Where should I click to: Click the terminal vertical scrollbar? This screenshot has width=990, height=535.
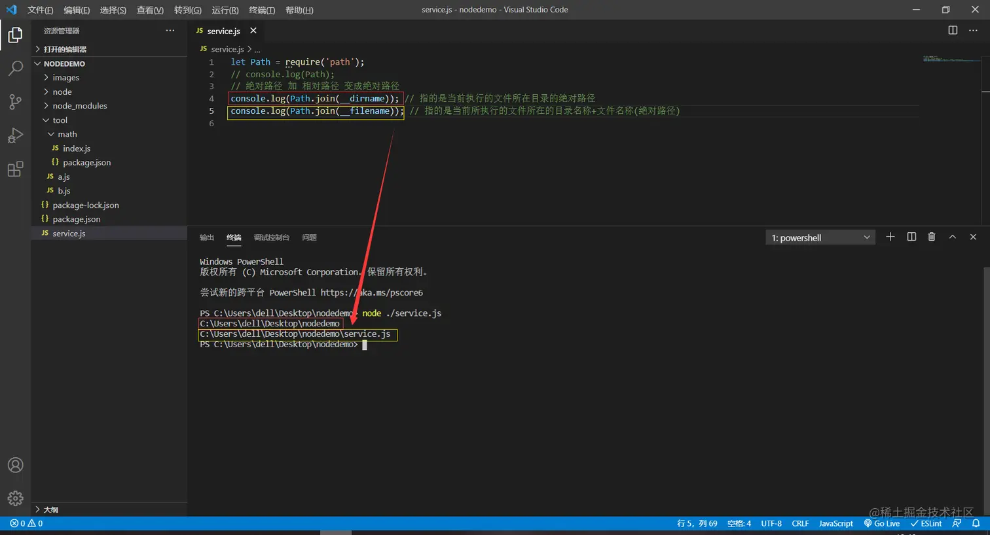[x=986, y=391]
